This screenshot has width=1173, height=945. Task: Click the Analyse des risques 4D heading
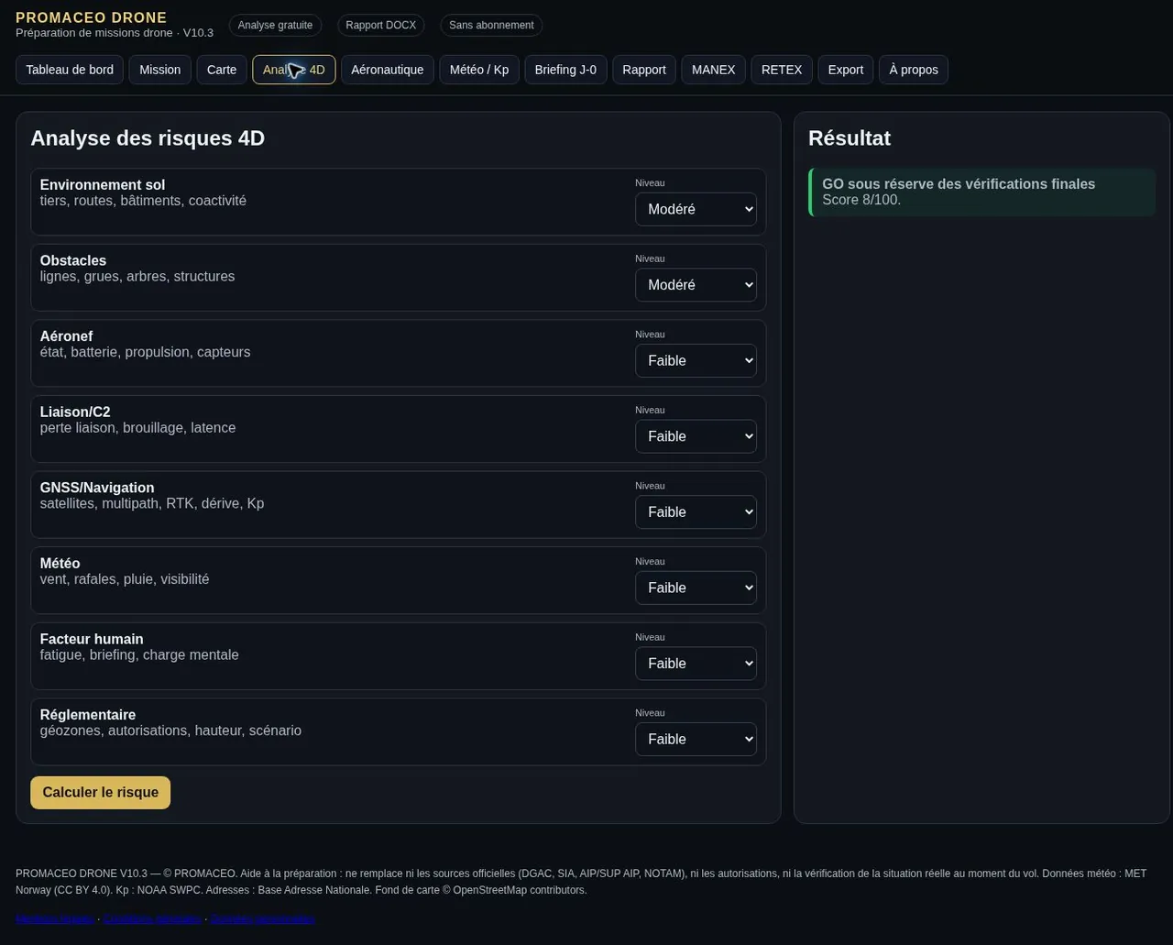pyautogui.click(x=148, y=138)
